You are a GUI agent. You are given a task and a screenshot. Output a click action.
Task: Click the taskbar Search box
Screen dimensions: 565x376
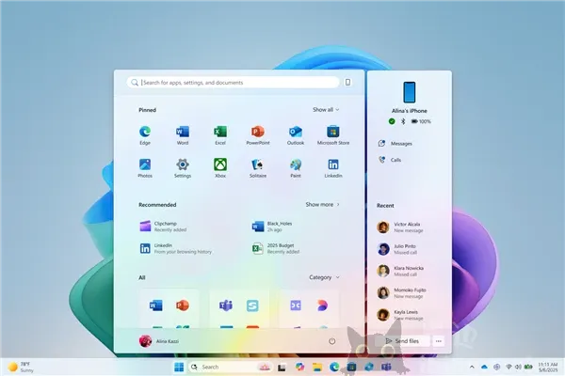231,367
